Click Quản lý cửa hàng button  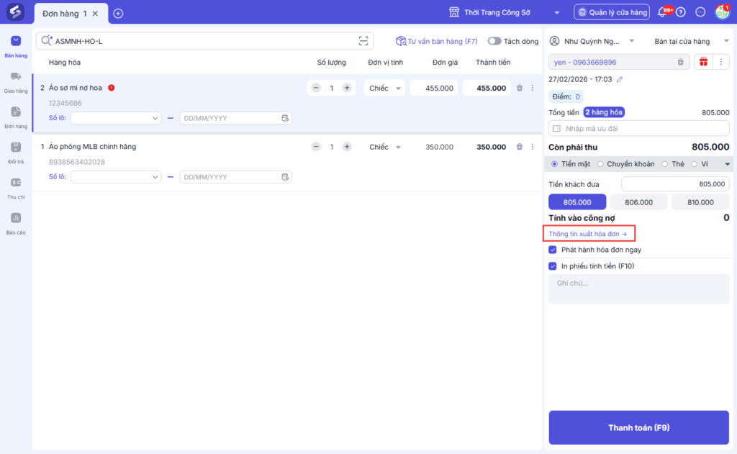612,12
